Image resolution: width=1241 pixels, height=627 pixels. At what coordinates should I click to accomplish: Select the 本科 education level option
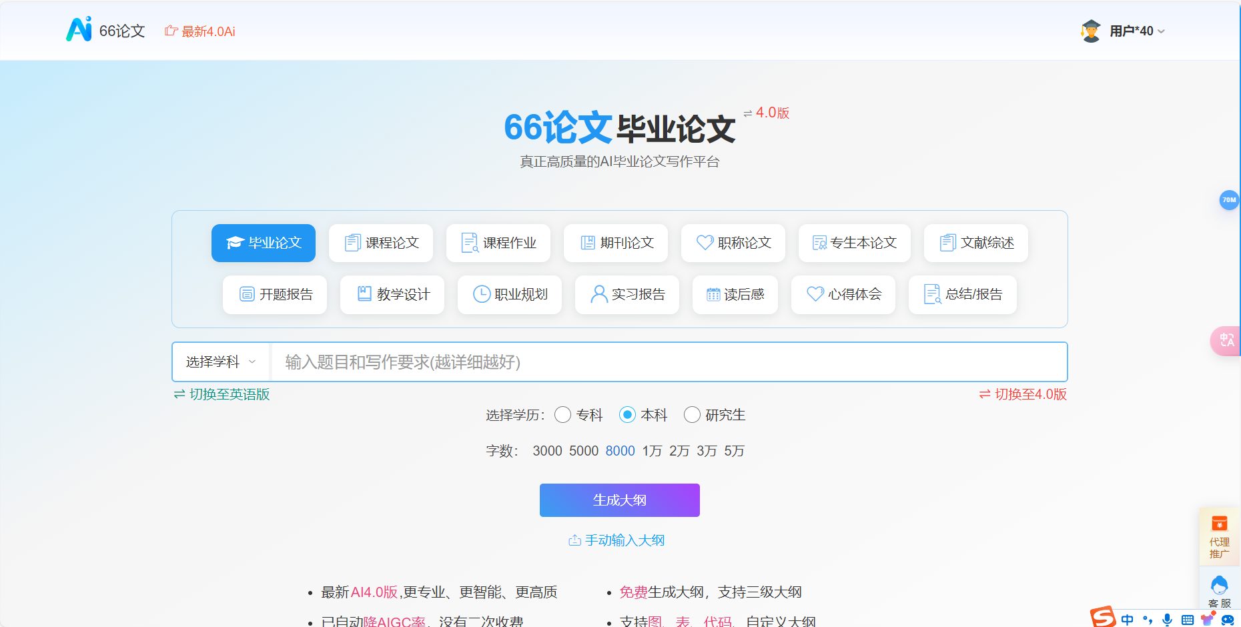point(627,415)
